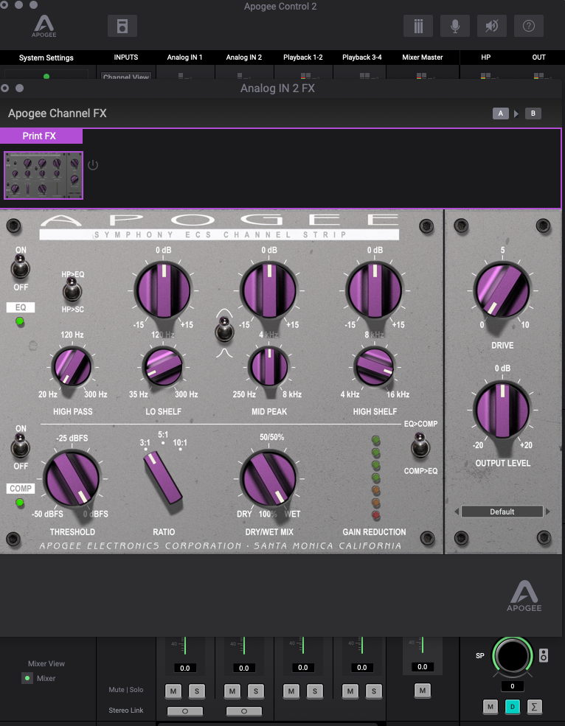Viewport: 565px width, 726px height.
Task: Select the Playback 3-4 column header
Action: 362,57
